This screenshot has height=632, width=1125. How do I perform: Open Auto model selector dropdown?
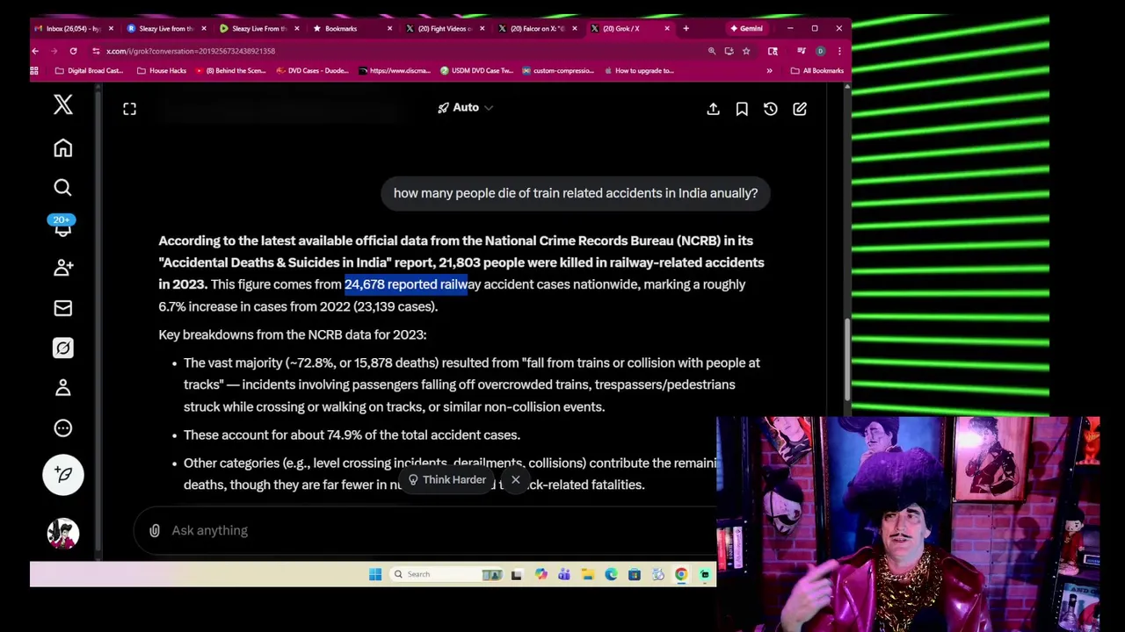pyautogui.click(x=466, y=107)
